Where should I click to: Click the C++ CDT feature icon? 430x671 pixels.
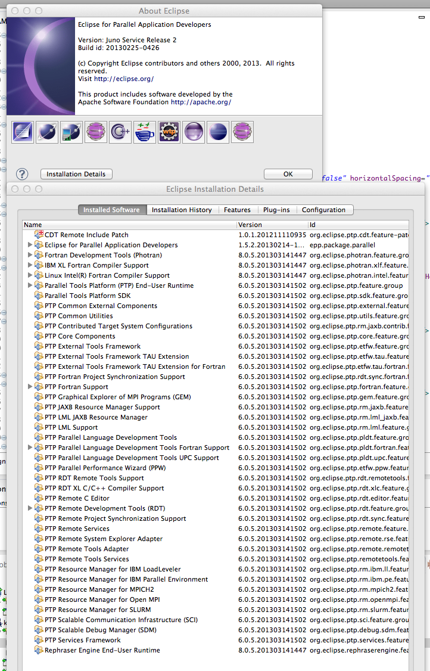(x=120, y=132)
